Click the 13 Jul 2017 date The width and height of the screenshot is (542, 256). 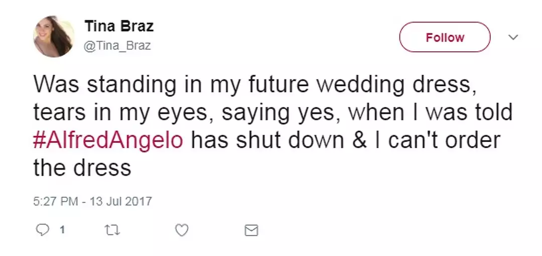pos(120,202)
